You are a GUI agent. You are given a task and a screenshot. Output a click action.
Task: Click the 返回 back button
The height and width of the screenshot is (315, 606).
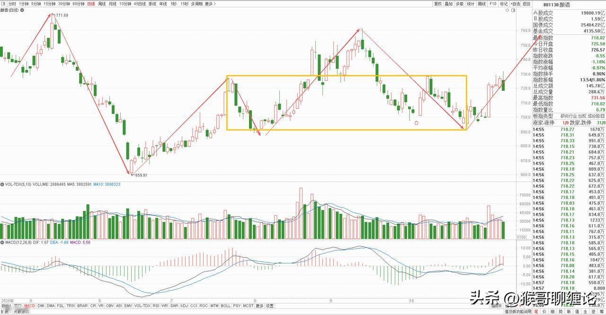coord(526,4)
